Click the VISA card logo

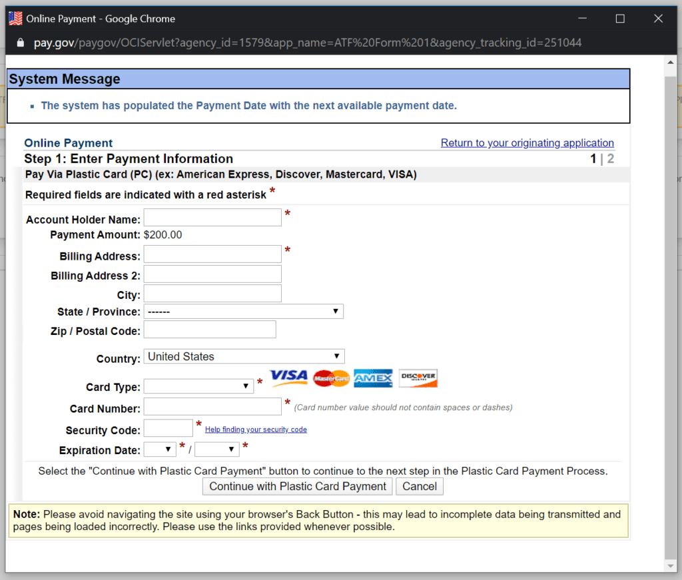tap(288, 377)
